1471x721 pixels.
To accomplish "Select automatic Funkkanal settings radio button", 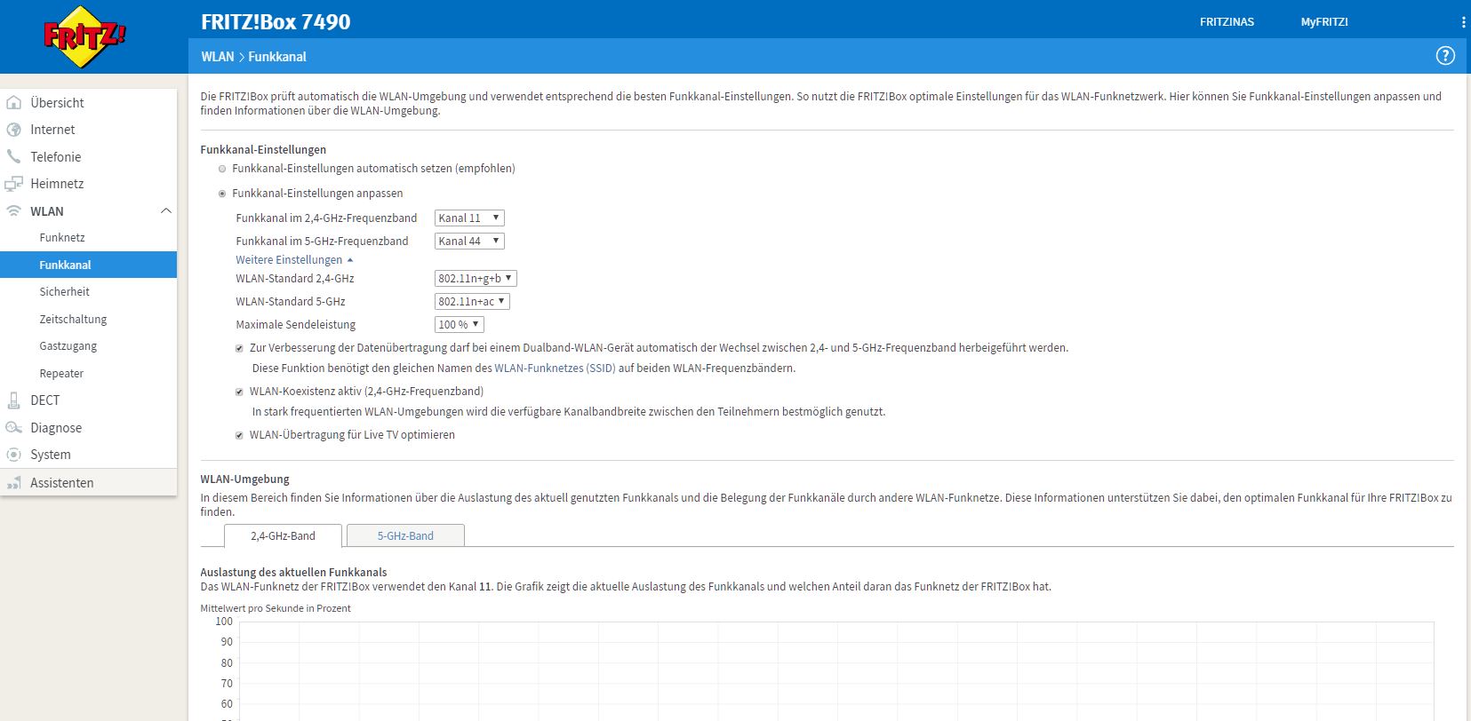I will (222, 169).
